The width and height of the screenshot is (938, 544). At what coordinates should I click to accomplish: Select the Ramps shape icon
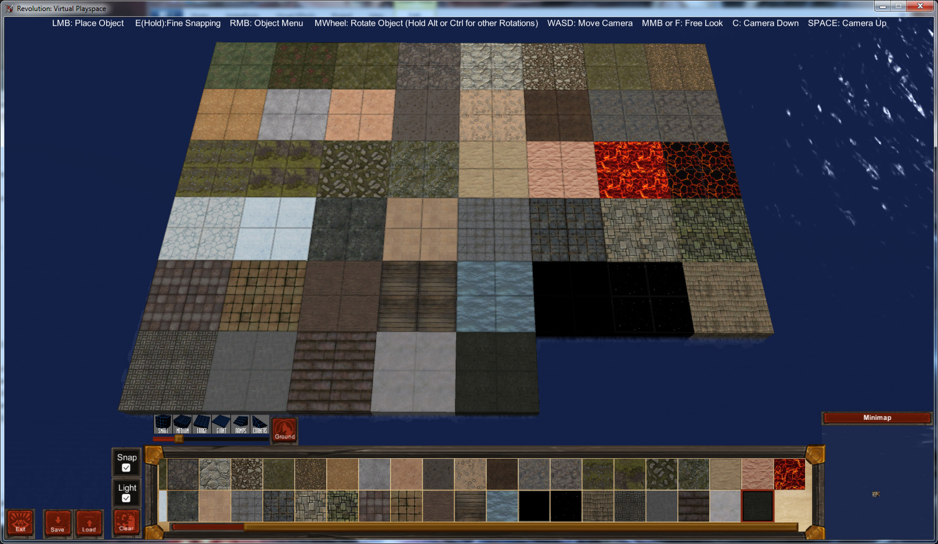(241, 425)
